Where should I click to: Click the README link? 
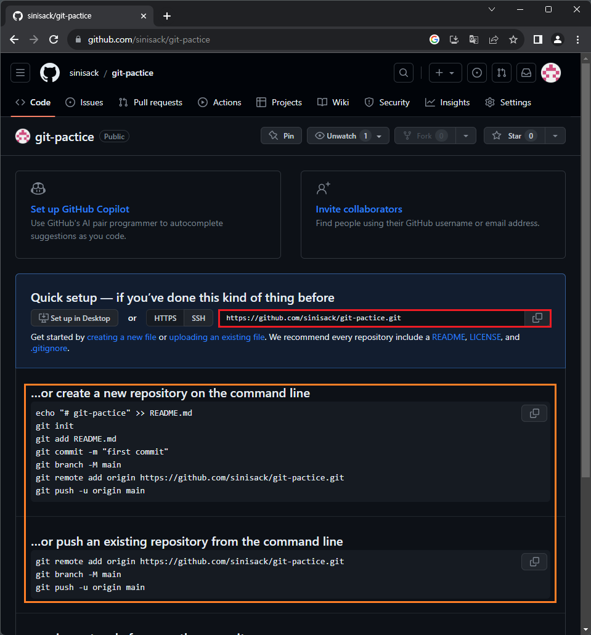[x=448, y=337]
